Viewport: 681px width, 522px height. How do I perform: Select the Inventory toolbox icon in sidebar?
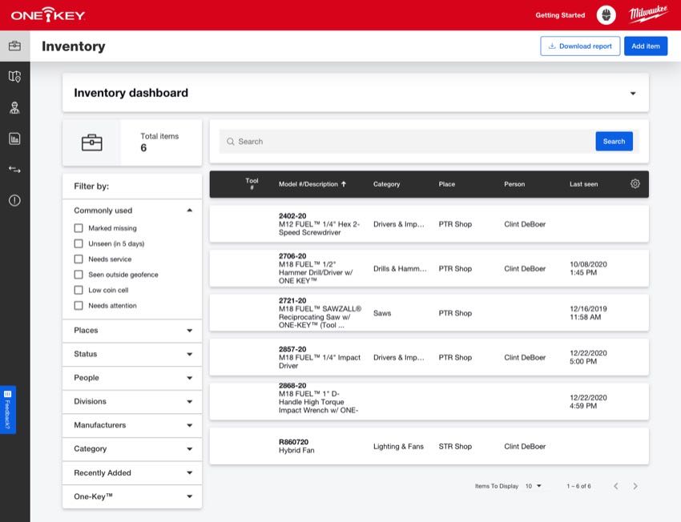click(14, 46)
